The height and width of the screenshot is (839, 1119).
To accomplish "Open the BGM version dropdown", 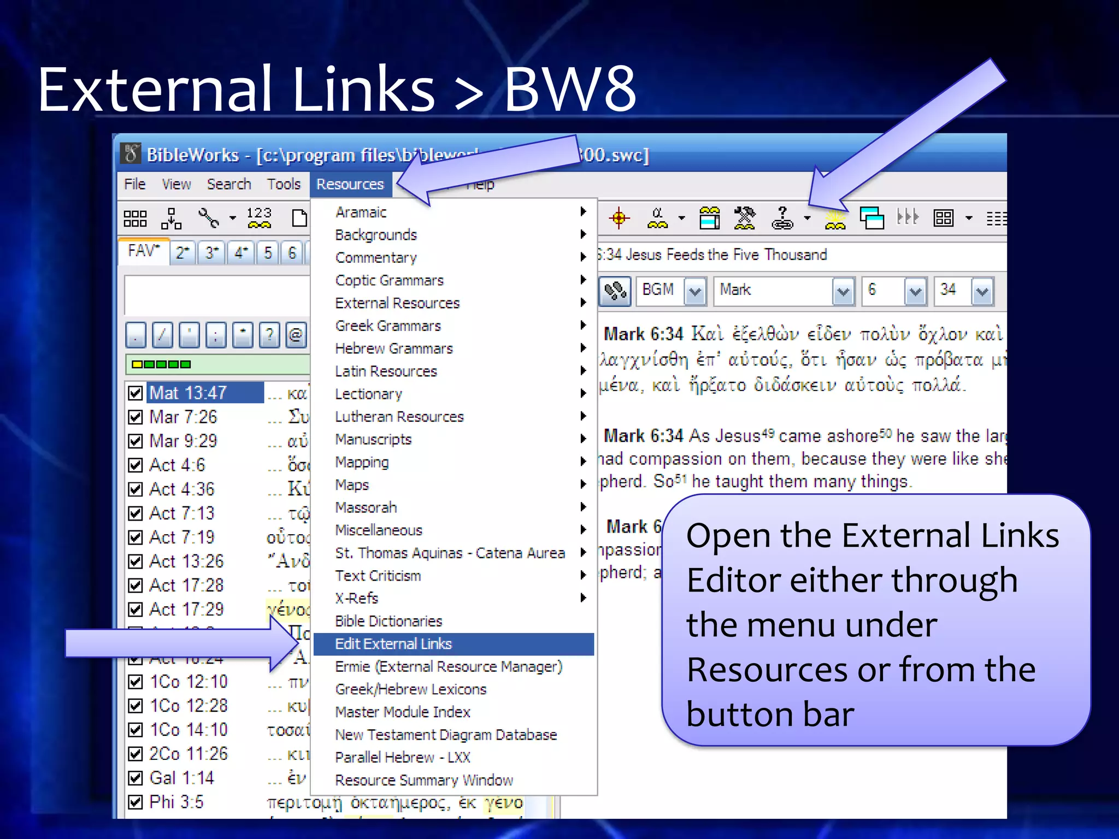I will point(695,291).
